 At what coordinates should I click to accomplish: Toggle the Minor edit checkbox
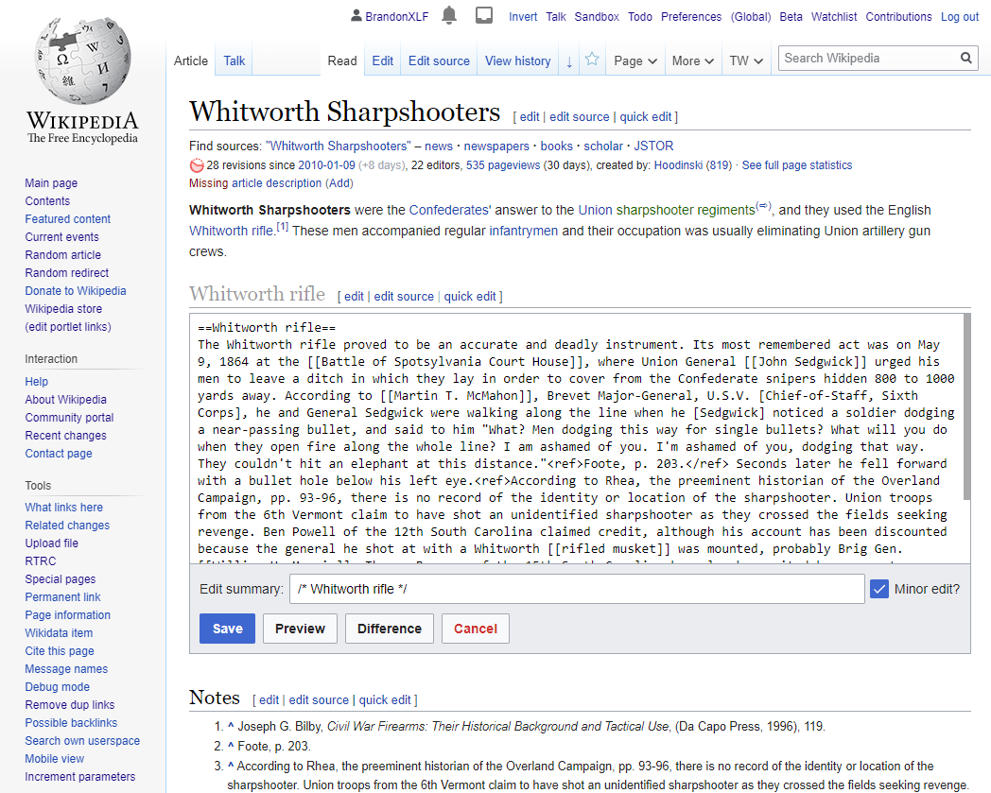879,589
